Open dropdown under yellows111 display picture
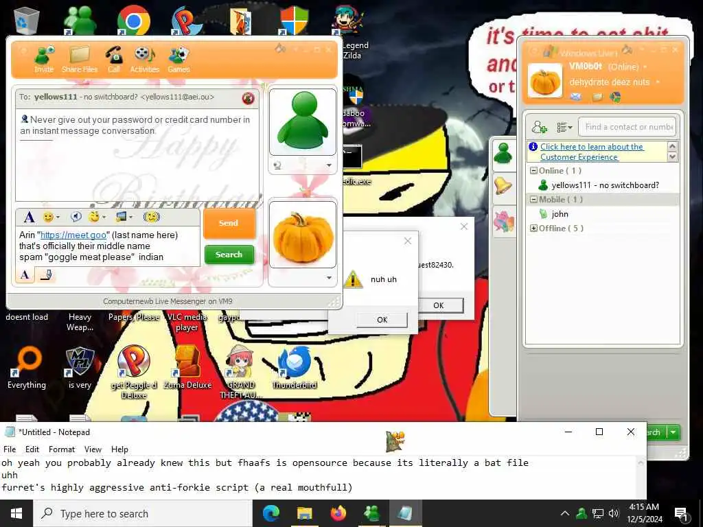This screenshot has height=527, width=703. click(329, 165)
